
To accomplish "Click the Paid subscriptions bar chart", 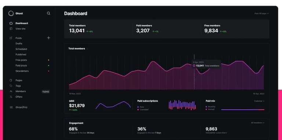I will (182, 105).
